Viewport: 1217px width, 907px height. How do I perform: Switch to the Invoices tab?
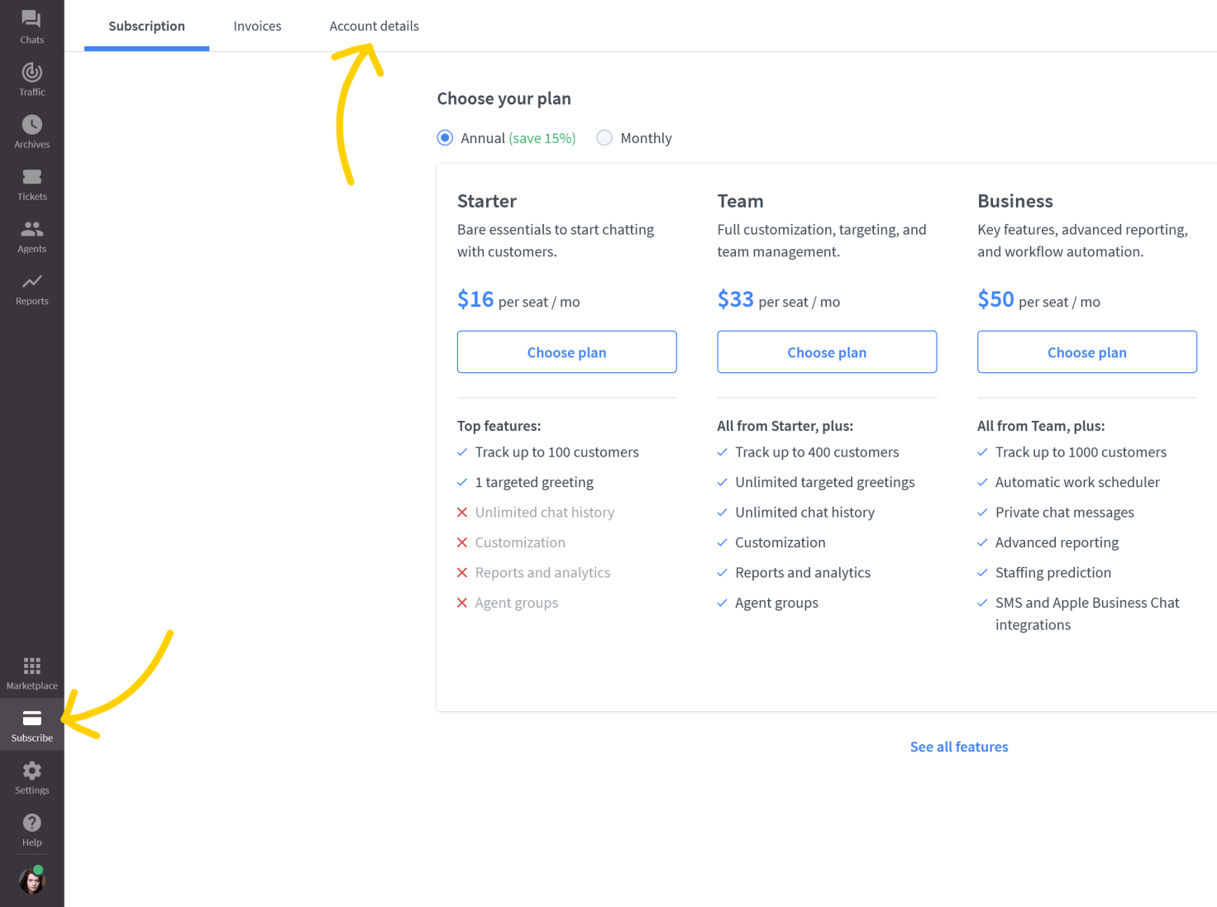257,26
